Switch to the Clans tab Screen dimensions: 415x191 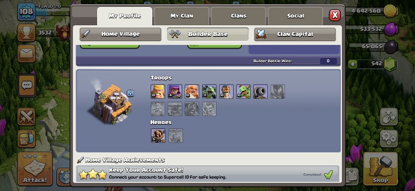point(239,16)
